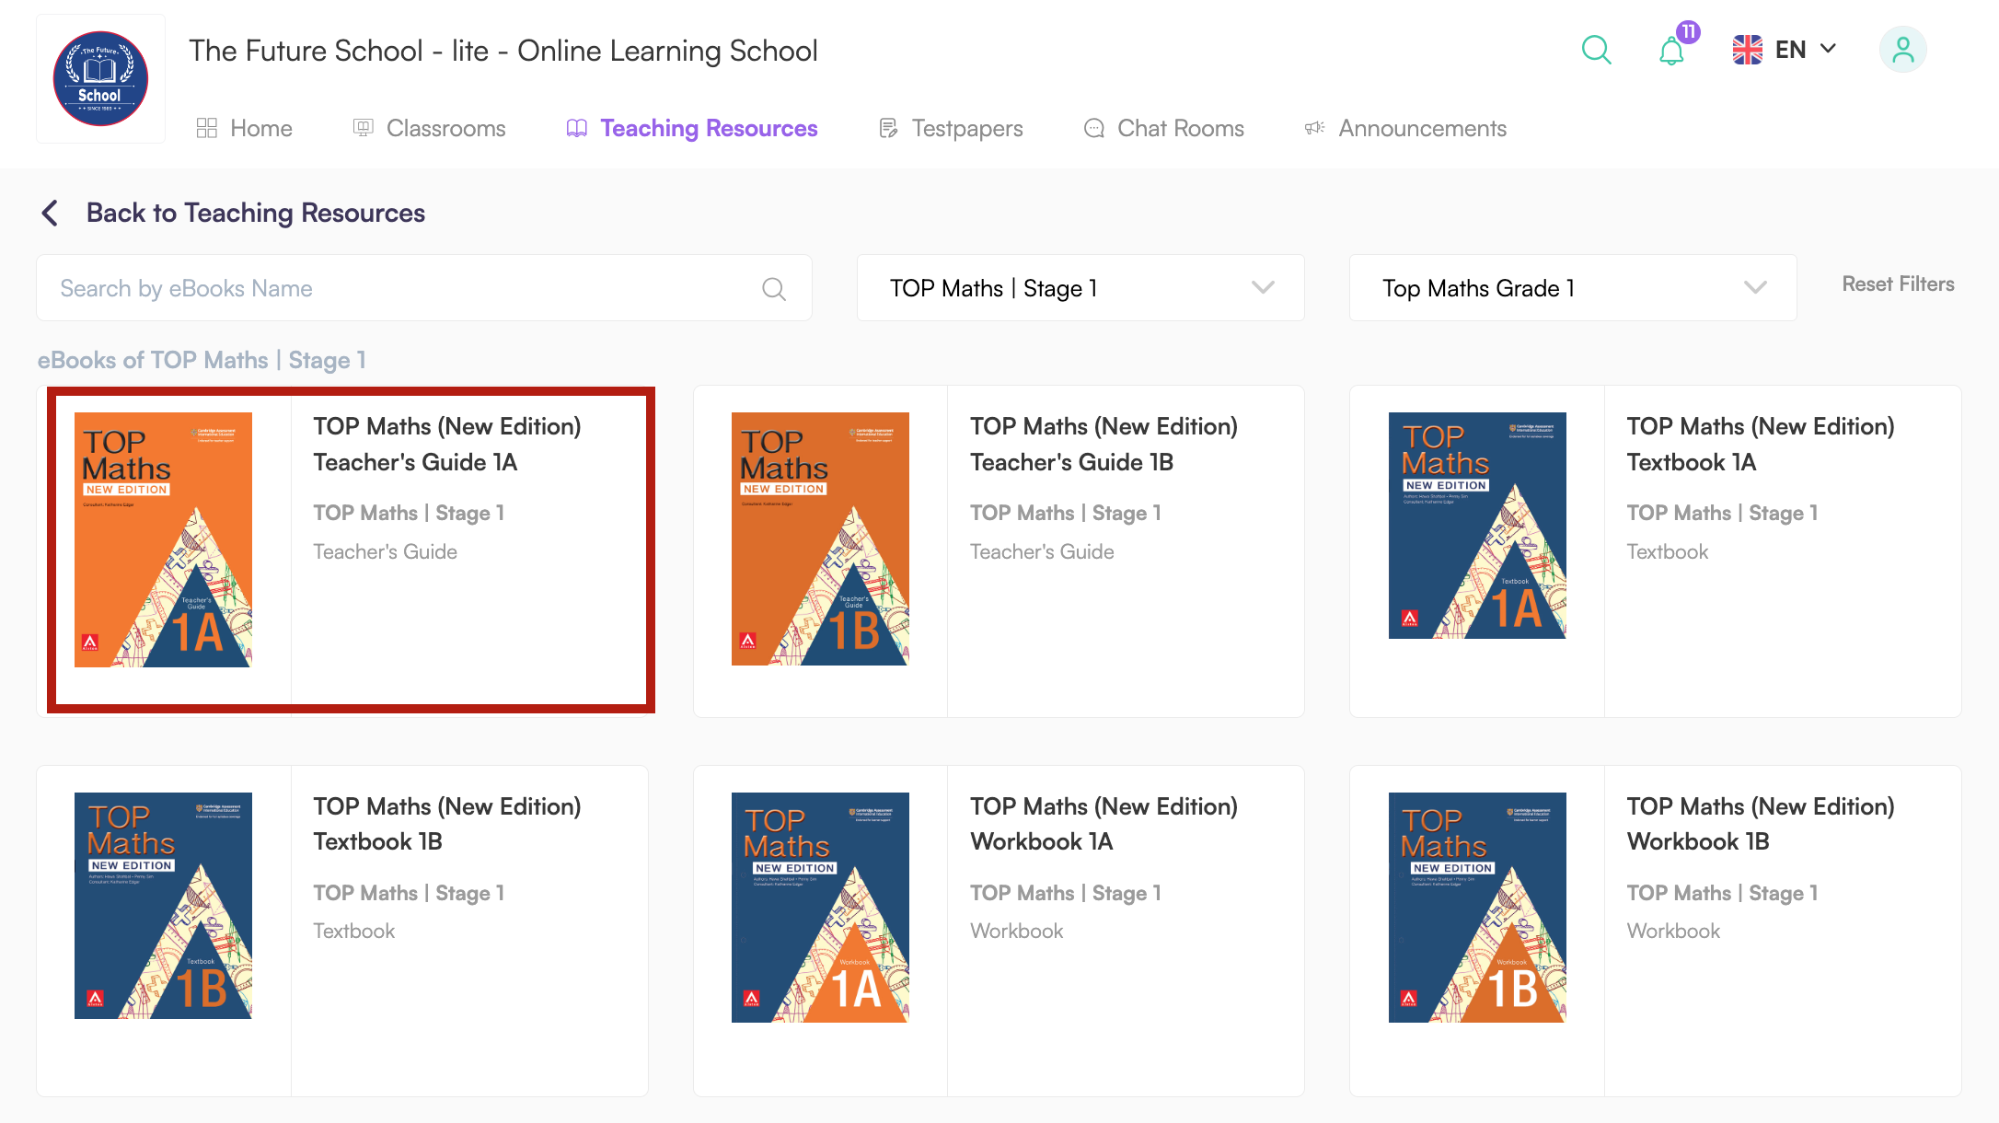Image resolution: width=1999 pixels, height=1123 pixels.
Task: Click the back arrow chevron icon
Action: pyautogui.click(x=51, y=213)
